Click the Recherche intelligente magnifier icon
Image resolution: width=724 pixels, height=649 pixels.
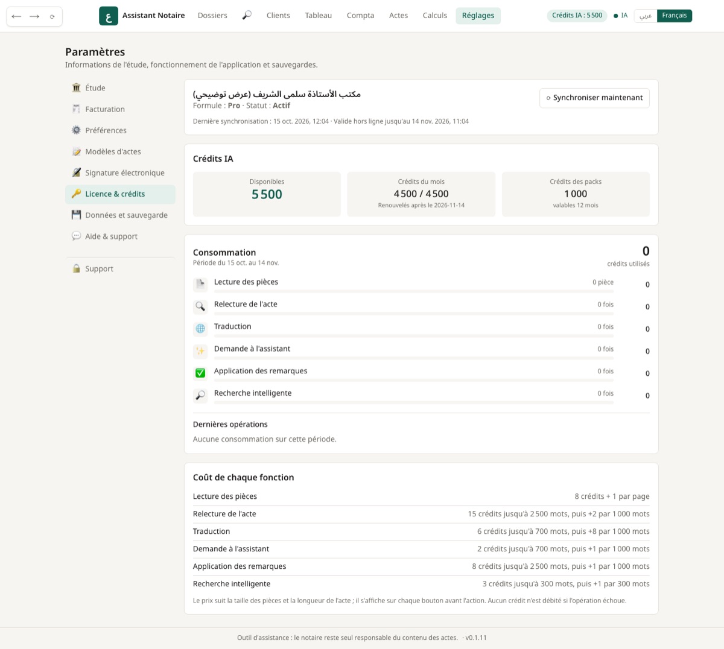click(x=200, y=396)
